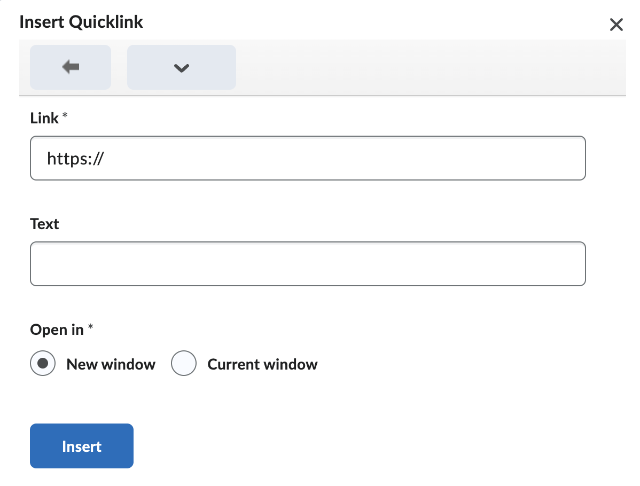Select the New window radio button
This screenshot has height=486, width=640.
coord(43,364)
